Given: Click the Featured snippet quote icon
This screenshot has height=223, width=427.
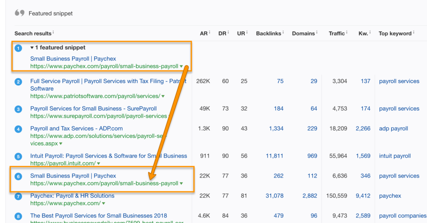Looking at the screenshot, I should [20, 13].
